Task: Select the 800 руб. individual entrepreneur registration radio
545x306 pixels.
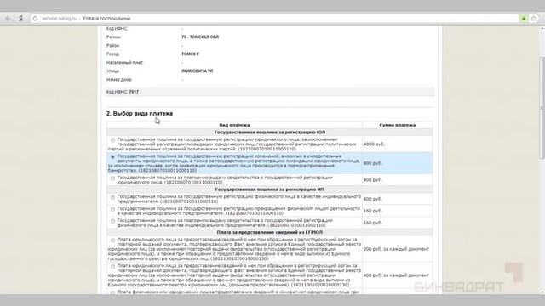Action: tap(112, 197)
